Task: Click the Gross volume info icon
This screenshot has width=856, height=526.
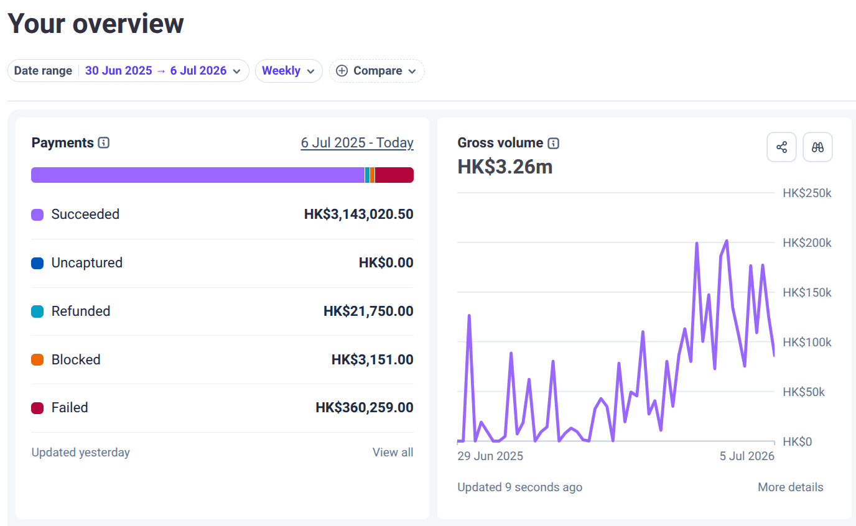Action: 554,143
